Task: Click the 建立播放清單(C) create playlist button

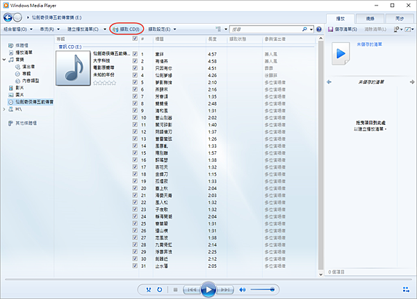Action: point(83,29)
